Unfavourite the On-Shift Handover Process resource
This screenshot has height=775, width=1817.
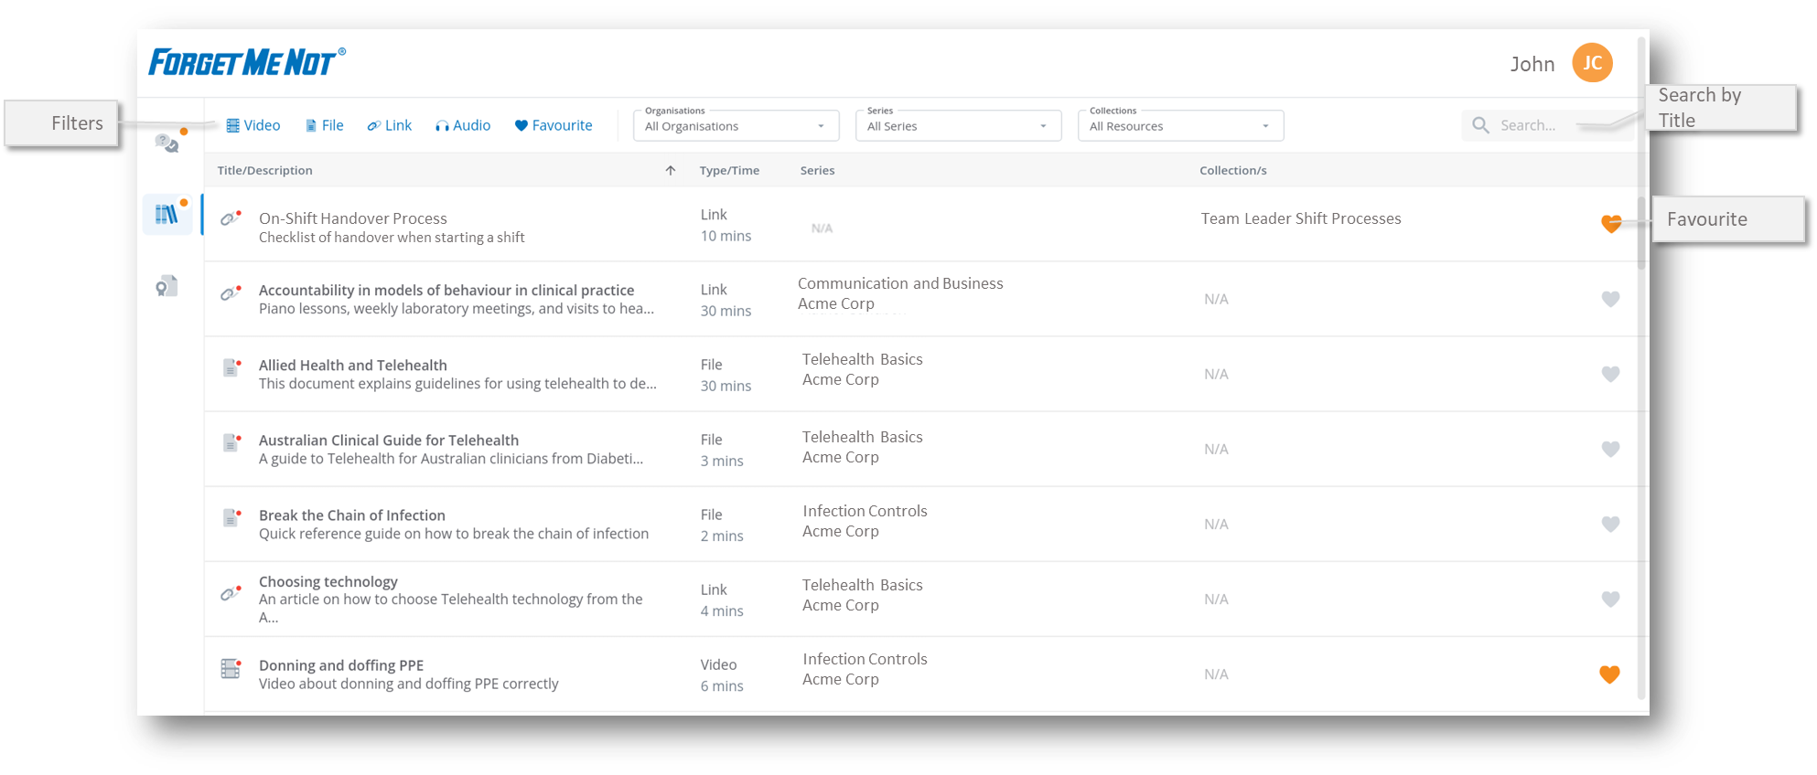coord(1610,223)
